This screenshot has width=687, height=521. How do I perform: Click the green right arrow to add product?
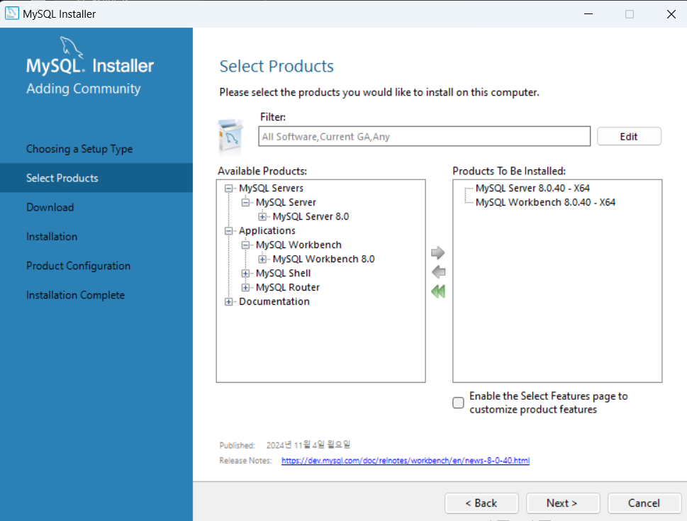click(437, 252)
